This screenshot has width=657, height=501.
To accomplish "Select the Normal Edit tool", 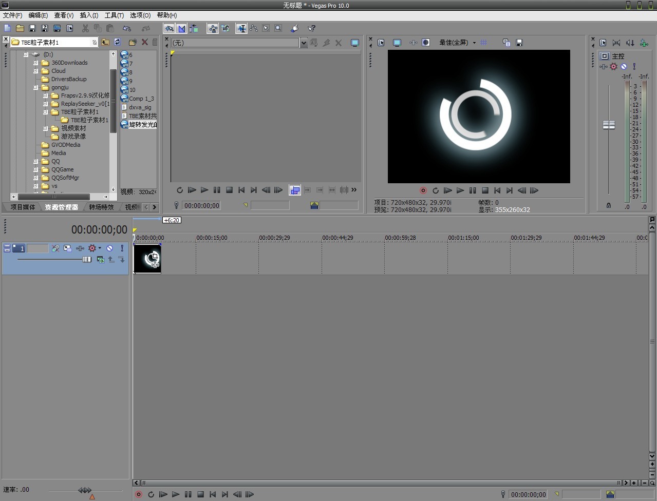I will pos(241,28).
